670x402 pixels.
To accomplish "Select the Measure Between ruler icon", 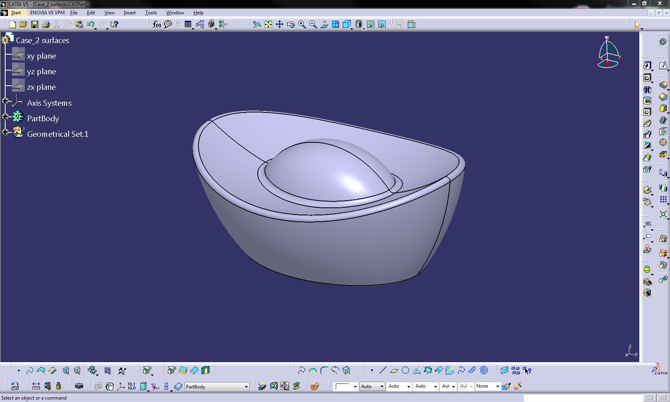I will tap(36, 386).
